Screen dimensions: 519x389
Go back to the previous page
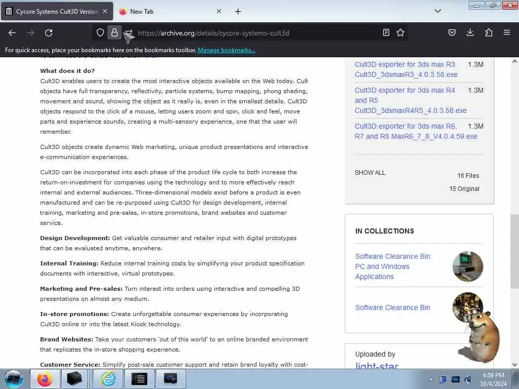point(12,33)
